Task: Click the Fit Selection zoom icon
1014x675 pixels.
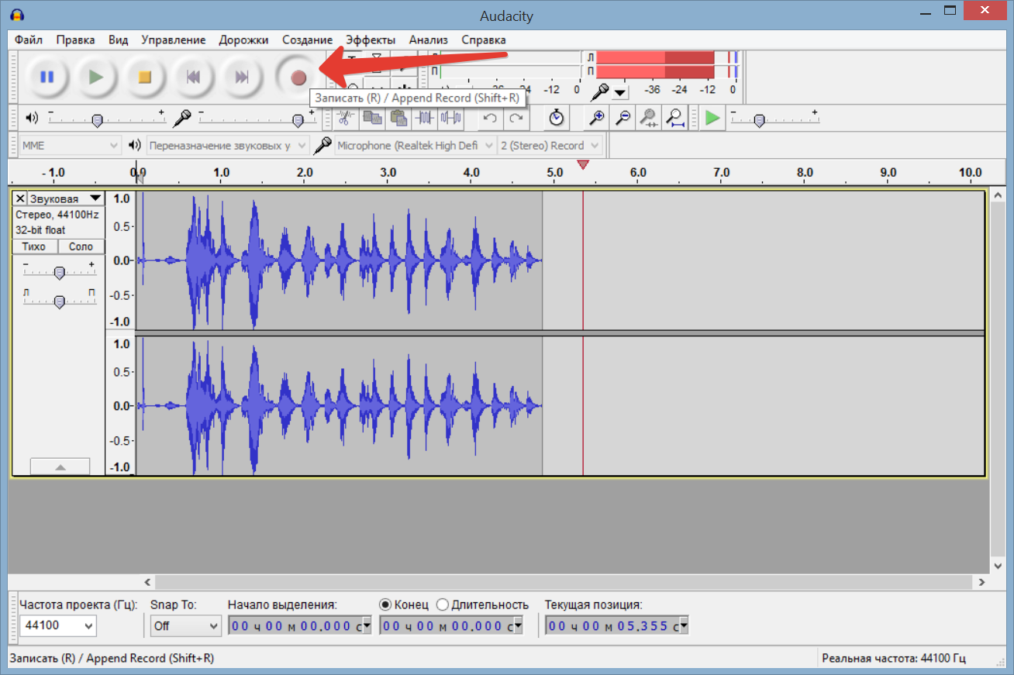Action: click(649, 118)
